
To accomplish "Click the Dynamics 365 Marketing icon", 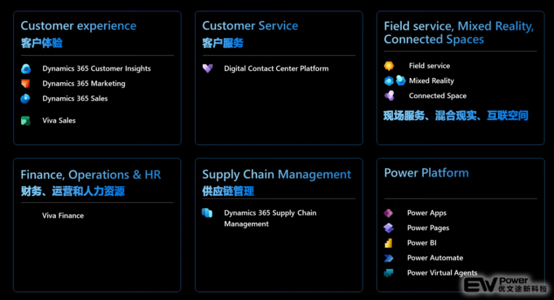I will tap(25, 84).
